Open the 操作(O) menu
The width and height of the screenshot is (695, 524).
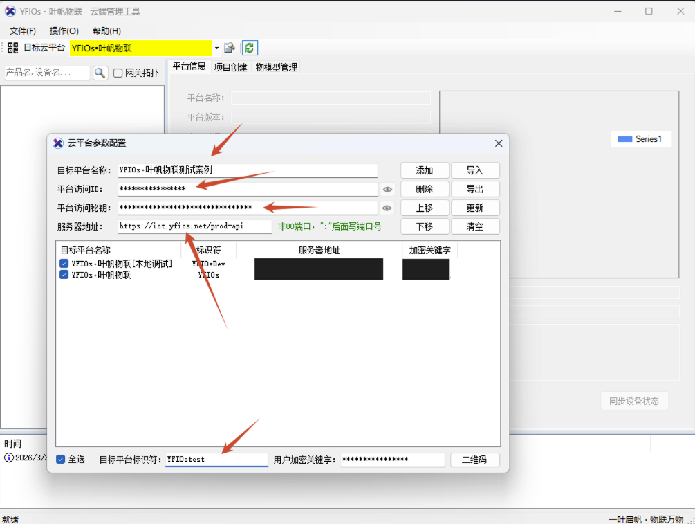pos(64,30)
